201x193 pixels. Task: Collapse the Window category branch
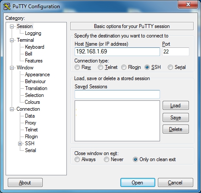click(x=12, y=68)
